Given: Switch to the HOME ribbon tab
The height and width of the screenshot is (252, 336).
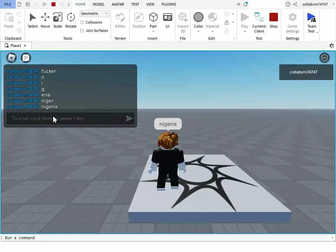Looking at the screenshot, I should [81, 4].
